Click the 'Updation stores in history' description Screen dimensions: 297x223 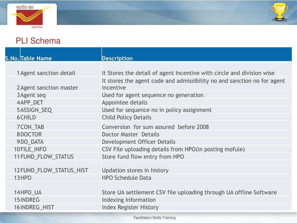[135, 170]
